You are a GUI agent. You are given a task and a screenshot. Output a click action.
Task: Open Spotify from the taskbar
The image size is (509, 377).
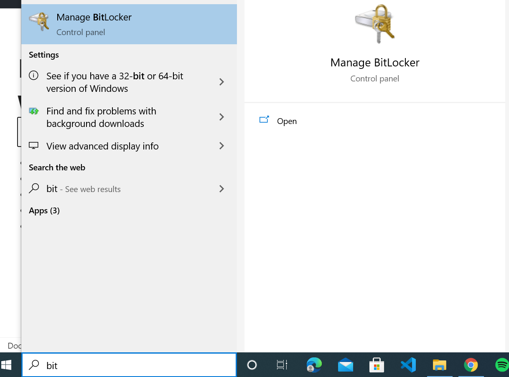pos(501,364)
